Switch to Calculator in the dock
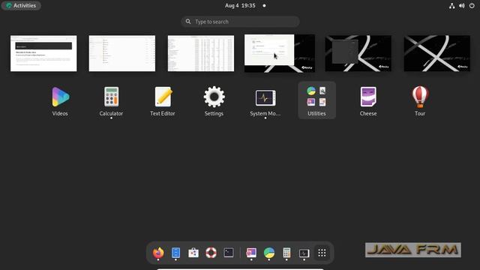This screenshot has height=270, width=480. tap(286, 253)
